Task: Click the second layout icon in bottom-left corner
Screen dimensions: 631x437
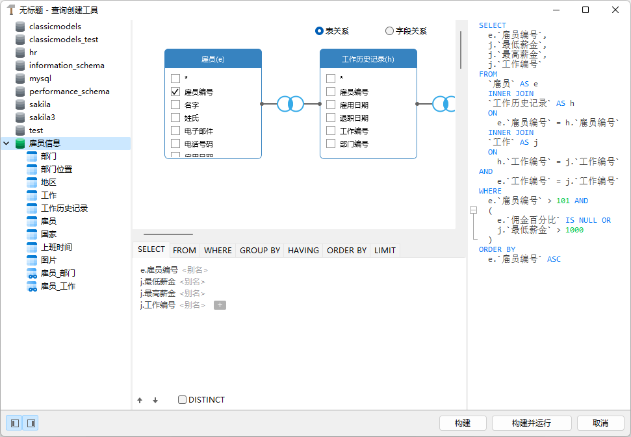Action: pyautogui.click(x=30, y=423)
